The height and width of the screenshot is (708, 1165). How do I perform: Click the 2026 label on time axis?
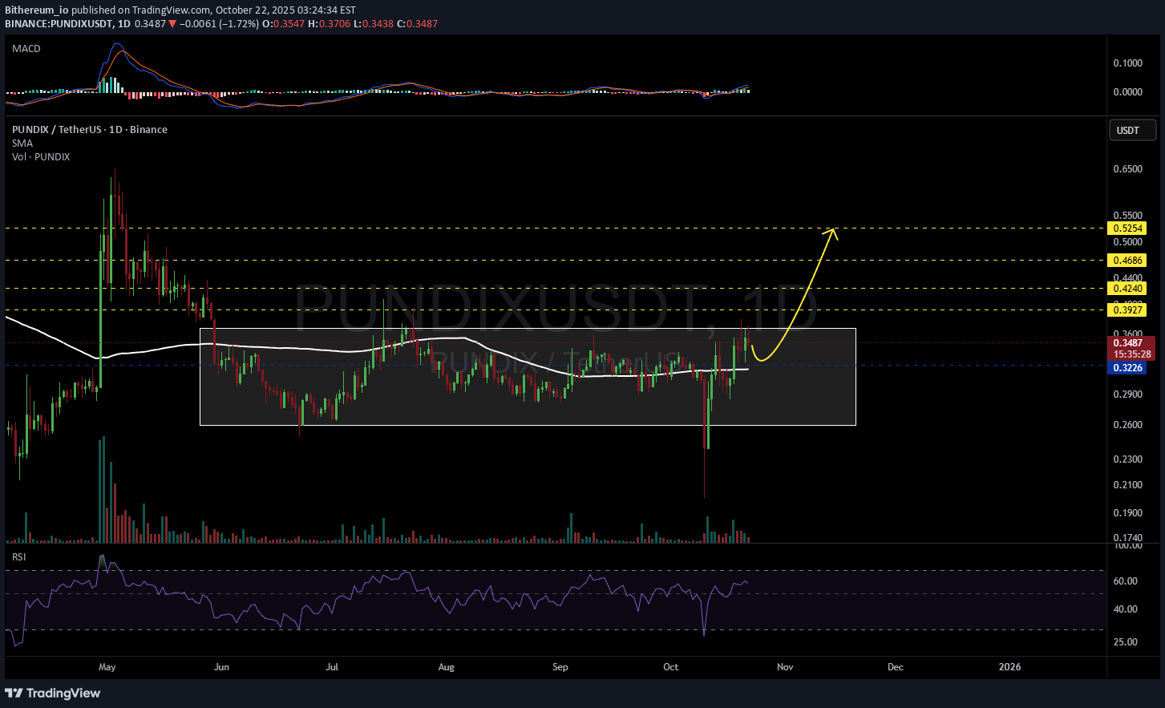1009,667
